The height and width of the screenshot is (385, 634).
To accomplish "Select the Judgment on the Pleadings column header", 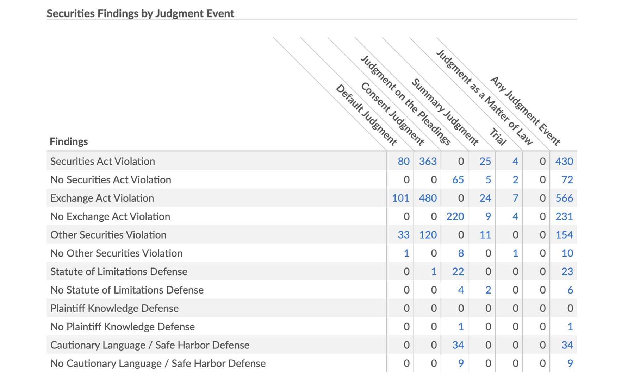I will pyautogui.click(x=405, y=100).
